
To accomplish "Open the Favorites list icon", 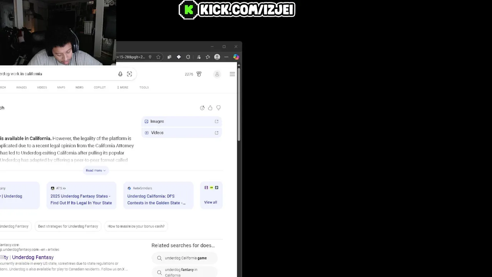I will pyautogui.click(x=208, y=57).
